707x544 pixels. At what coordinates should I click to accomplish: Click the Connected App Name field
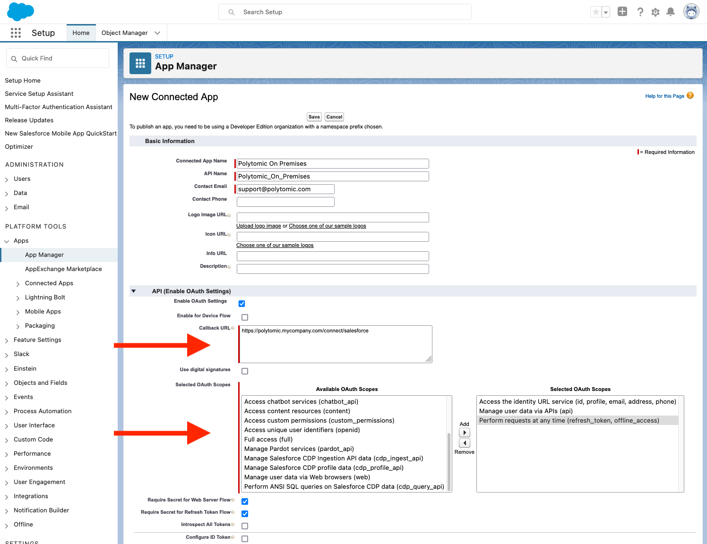333,164
